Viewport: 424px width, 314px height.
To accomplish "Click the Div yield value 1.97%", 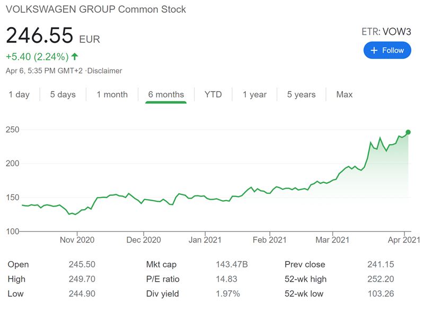I will coord(228,293).
